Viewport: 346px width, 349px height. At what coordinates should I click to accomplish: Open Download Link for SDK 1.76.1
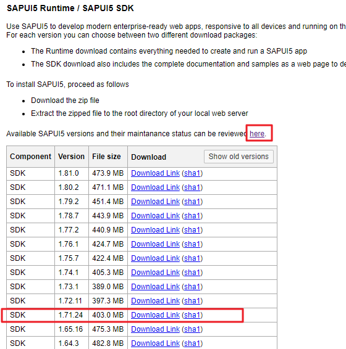[155, 244]
